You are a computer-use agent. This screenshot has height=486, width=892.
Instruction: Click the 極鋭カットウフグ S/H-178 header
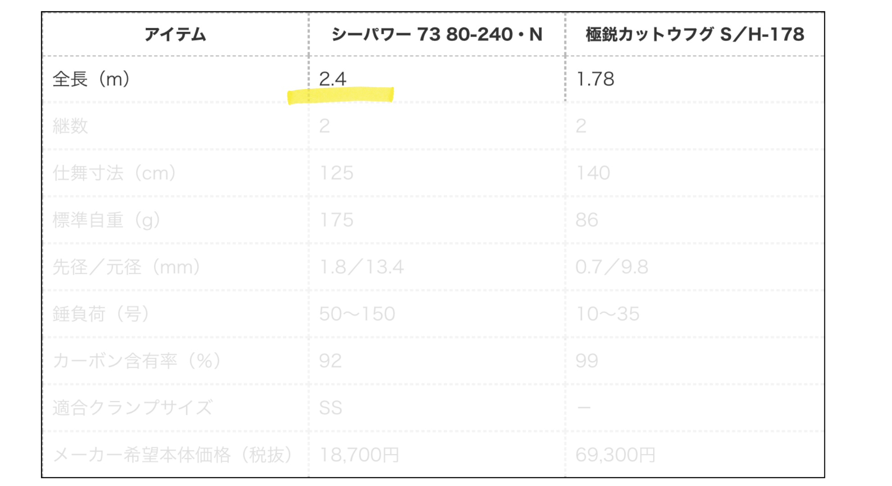(695, 35)
